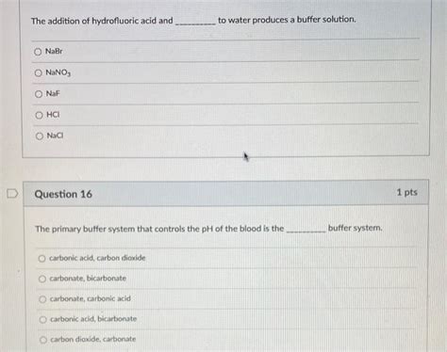Click the blood buffer system question text
Screen dimensions: 447x352
(208, 229)
